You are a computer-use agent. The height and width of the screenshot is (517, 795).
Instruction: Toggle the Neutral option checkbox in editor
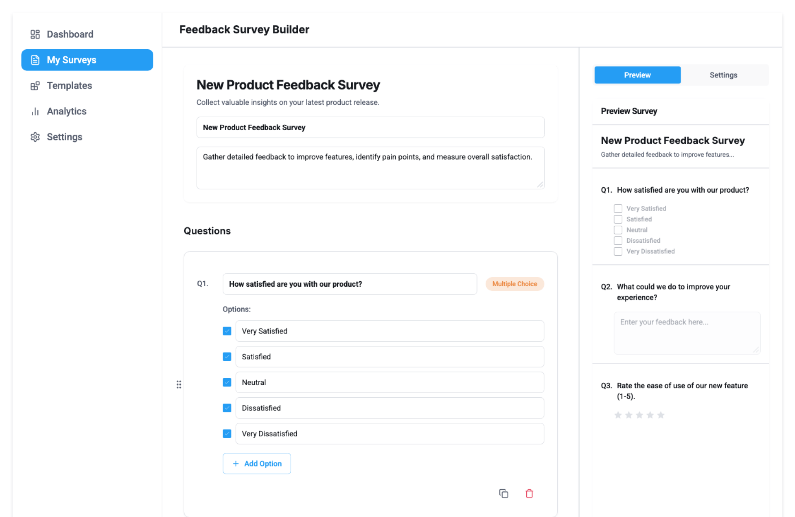(x=227, y=382)
